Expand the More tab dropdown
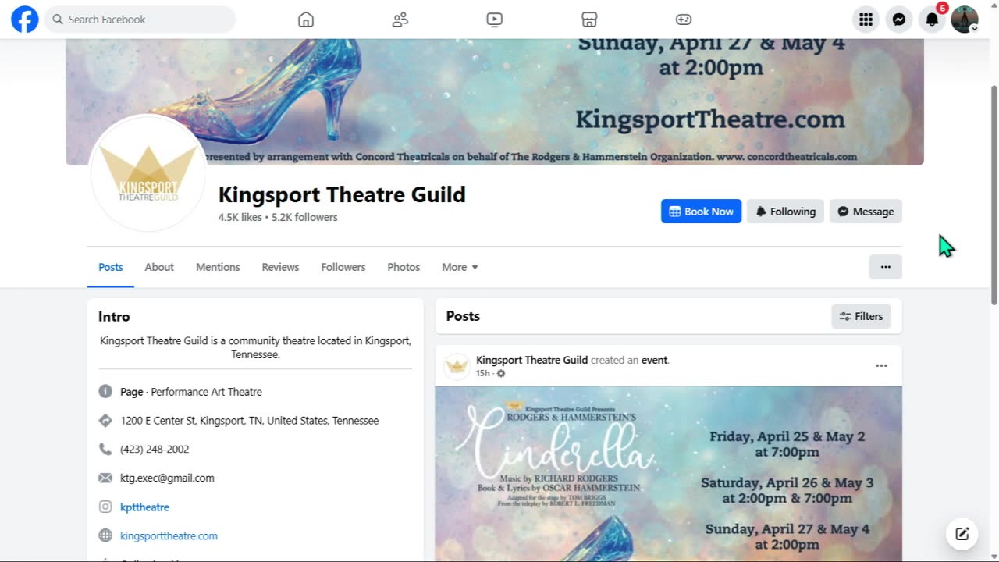Viewport: 999px width, 562px height. coord(460,267)
